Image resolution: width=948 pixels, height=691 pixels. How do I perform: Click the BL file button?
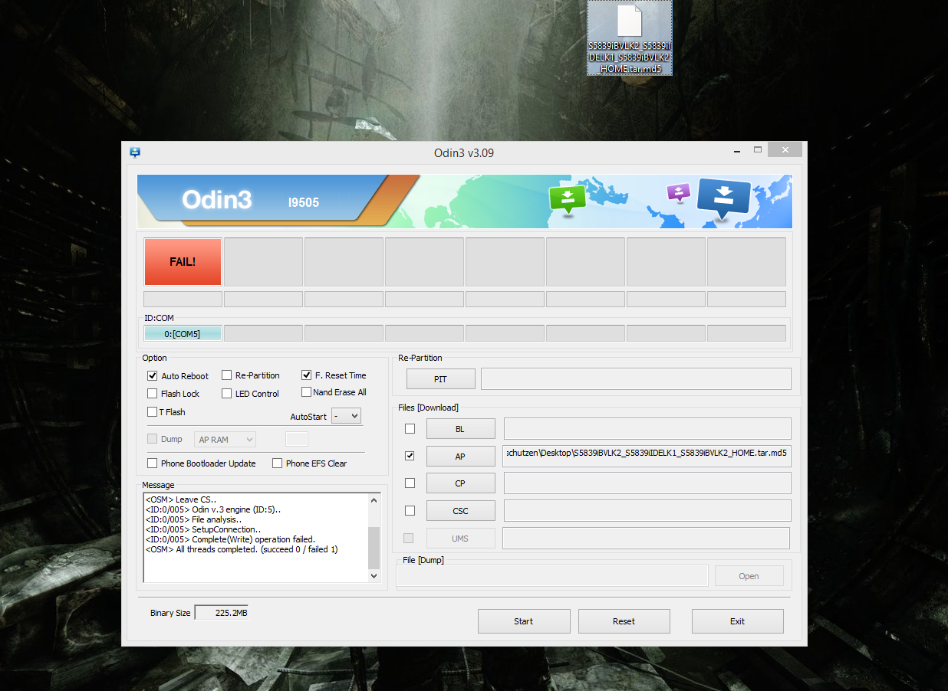(460, 429)
